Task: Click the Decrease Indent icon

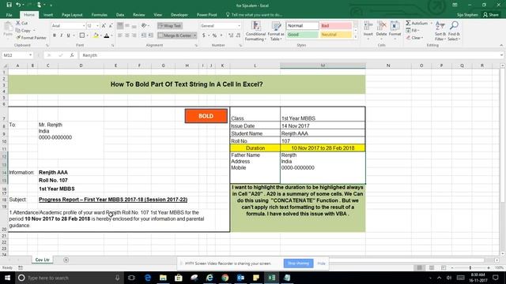Action: click(x=144, y=35)
